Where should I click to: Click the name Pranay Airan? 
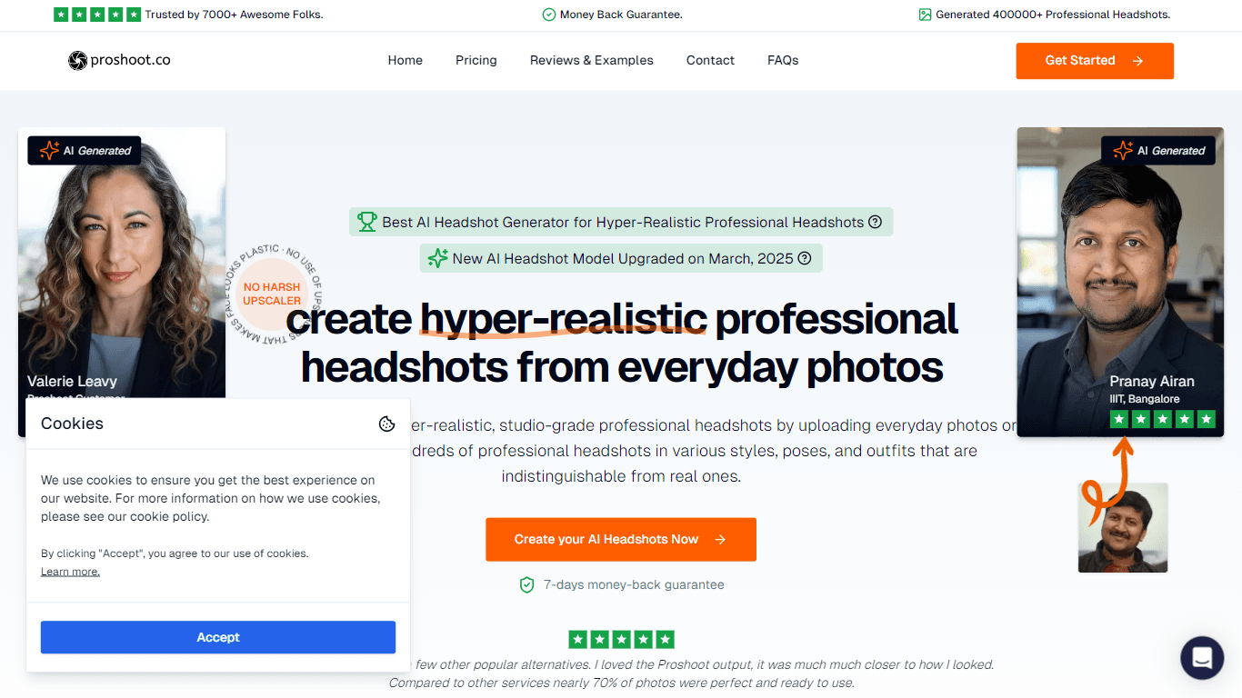tap(1152, 382)
